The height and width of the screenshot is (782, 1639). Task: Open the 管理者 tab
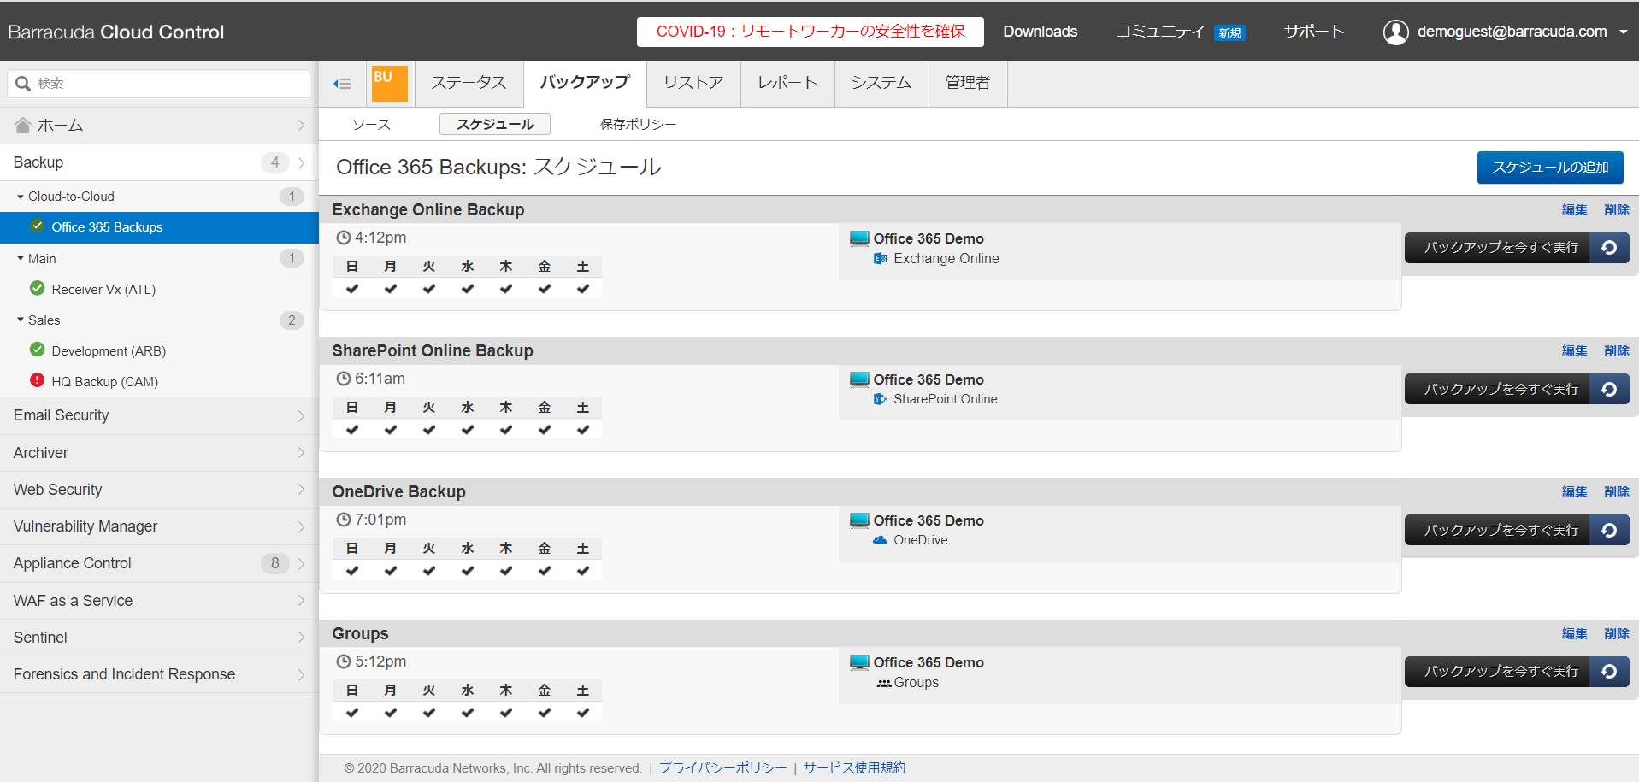click(x=968, y=83)
